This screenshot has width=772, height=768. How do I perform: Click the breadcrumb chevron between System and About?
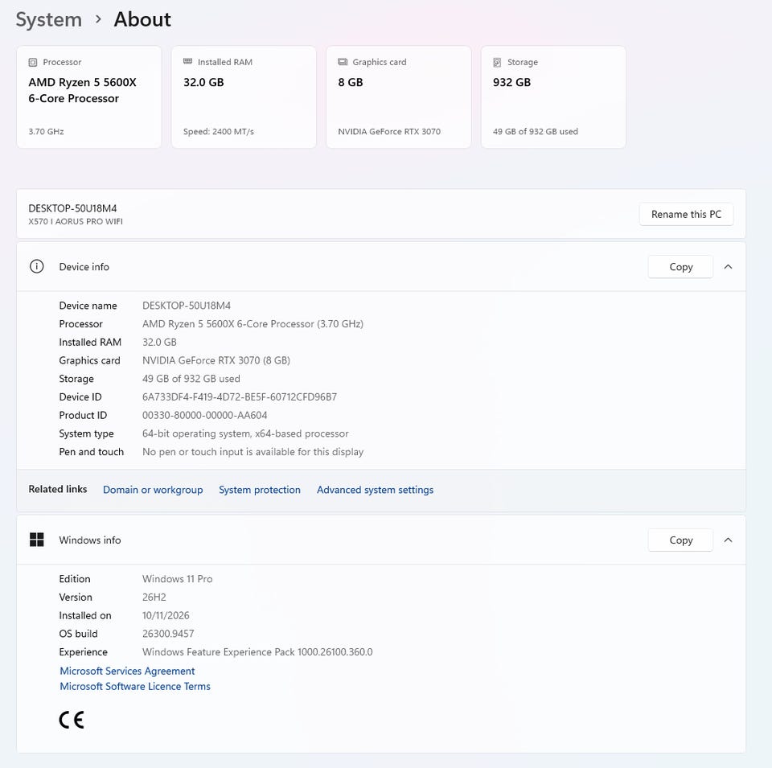click(x=98, y=19)
